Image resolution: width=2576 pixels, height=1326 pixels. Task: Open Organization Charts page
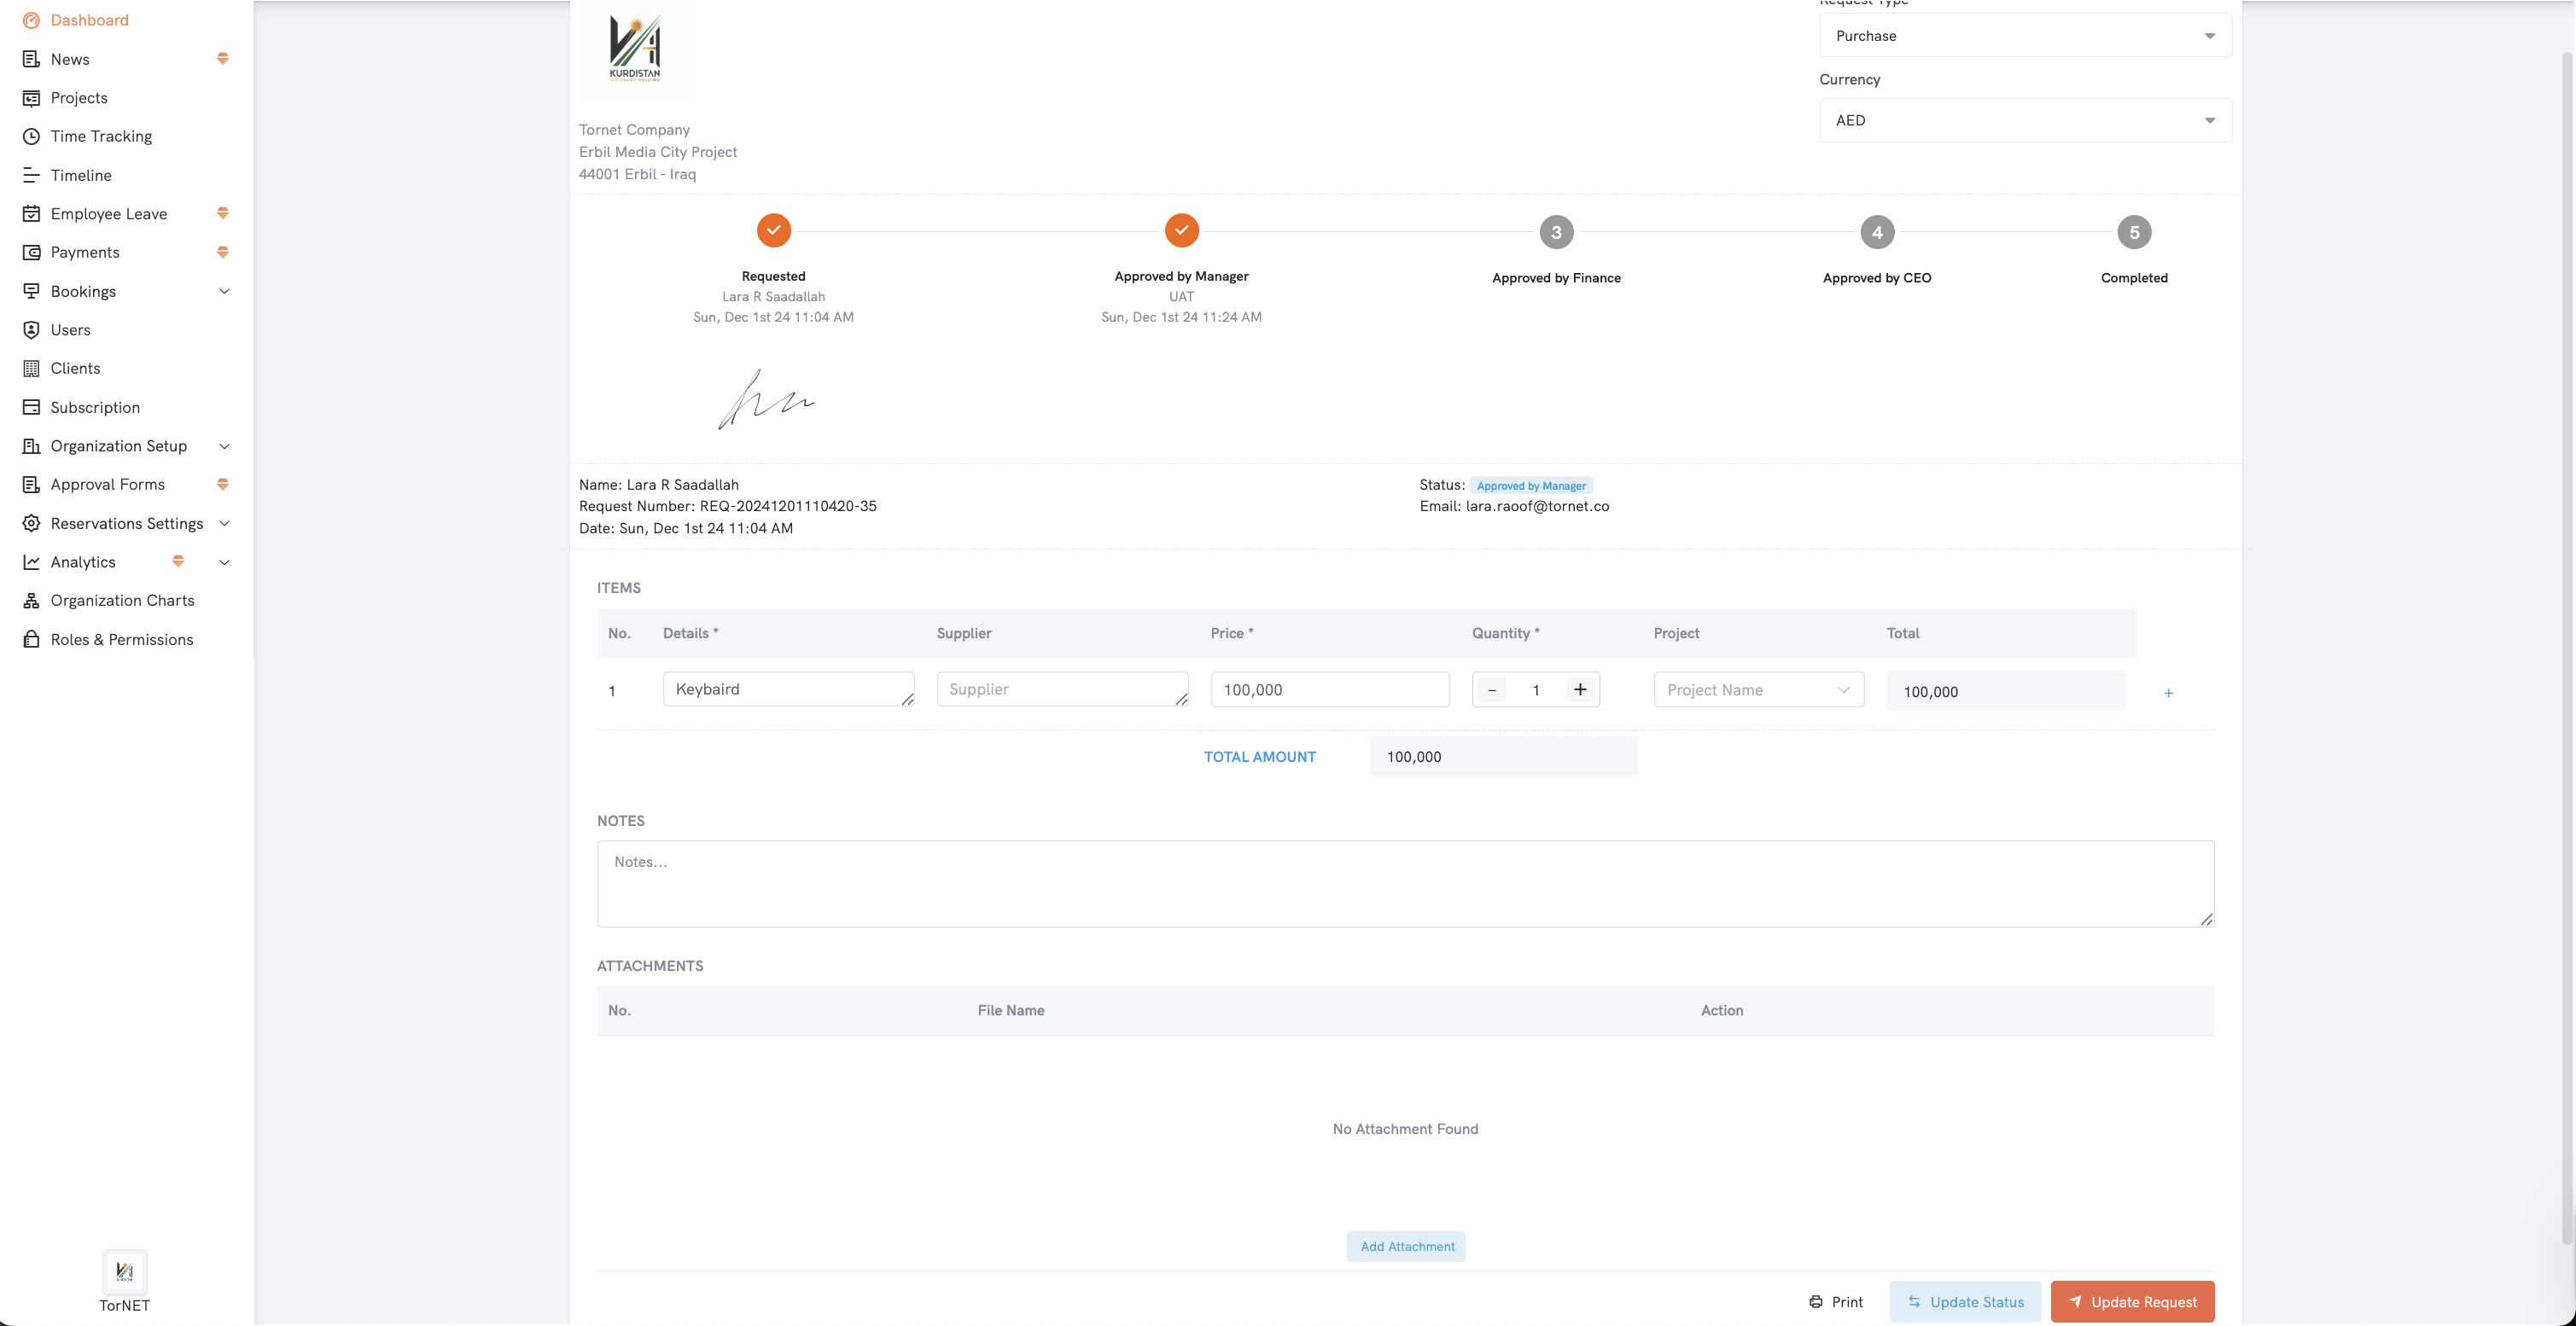tap(122, 600)
